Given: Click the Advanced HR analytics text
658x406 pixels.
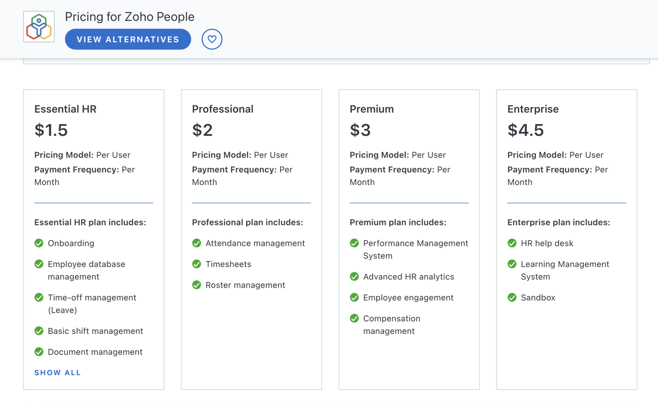Looking at the screenshot, I should coord(409,277).
